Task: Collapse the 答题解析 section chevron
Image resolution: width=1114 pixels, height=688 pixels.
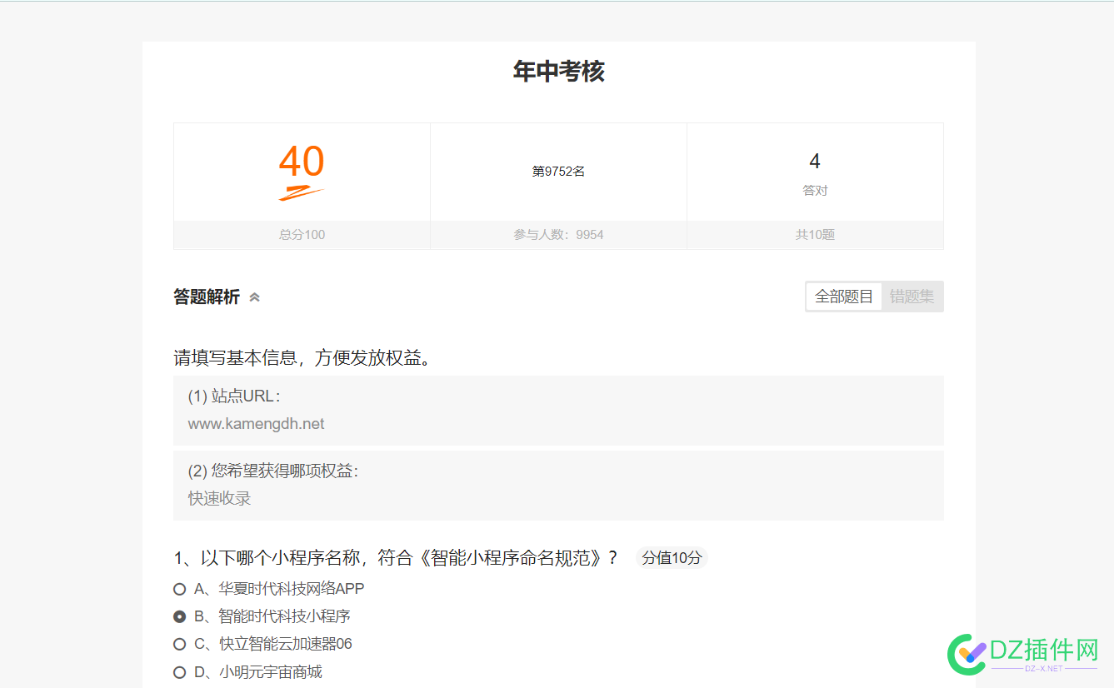Action: (x=254, y=297)
